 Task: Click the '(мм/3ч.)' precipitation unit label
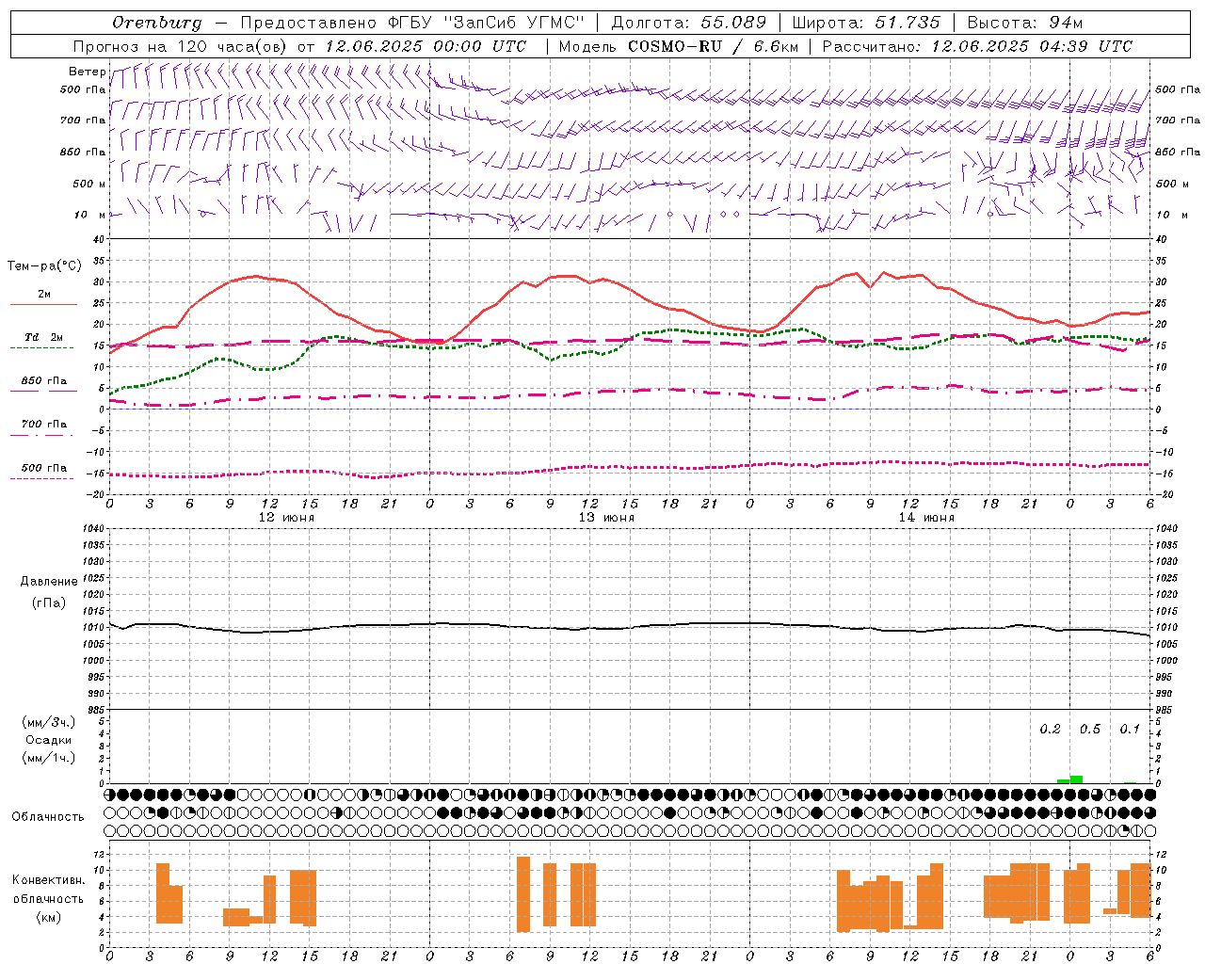pyautogui.click(x=49, y=722)
